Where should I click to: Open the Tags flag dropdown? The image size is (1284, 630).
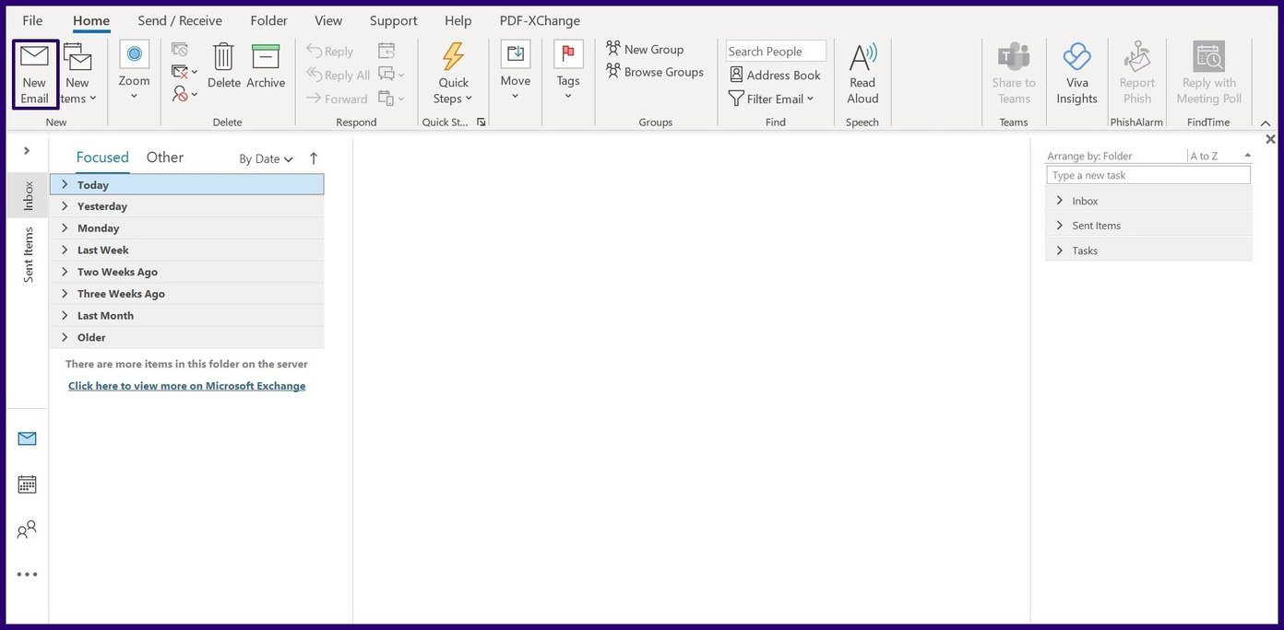coord(568,72)
